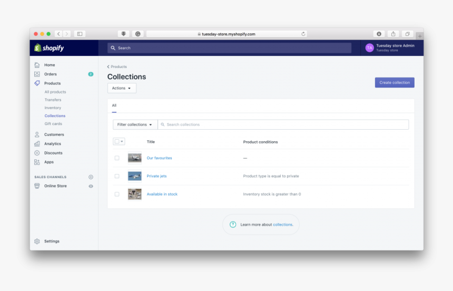Expand the Filter collections dropdown
Screen dimensions: 453x291
[135, 125]
